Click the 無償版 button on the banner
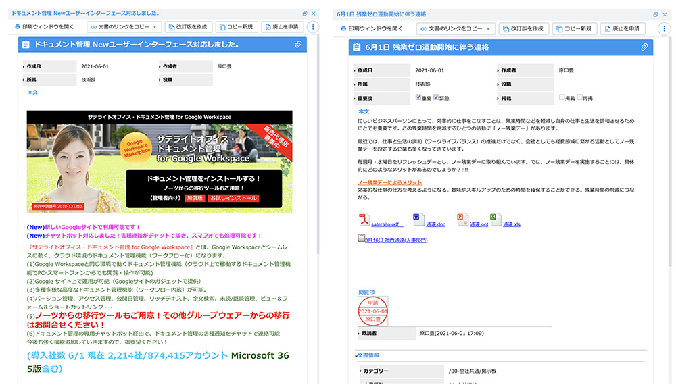The height and width of the screenshot is (385, 676). click(x=195, y=199)
